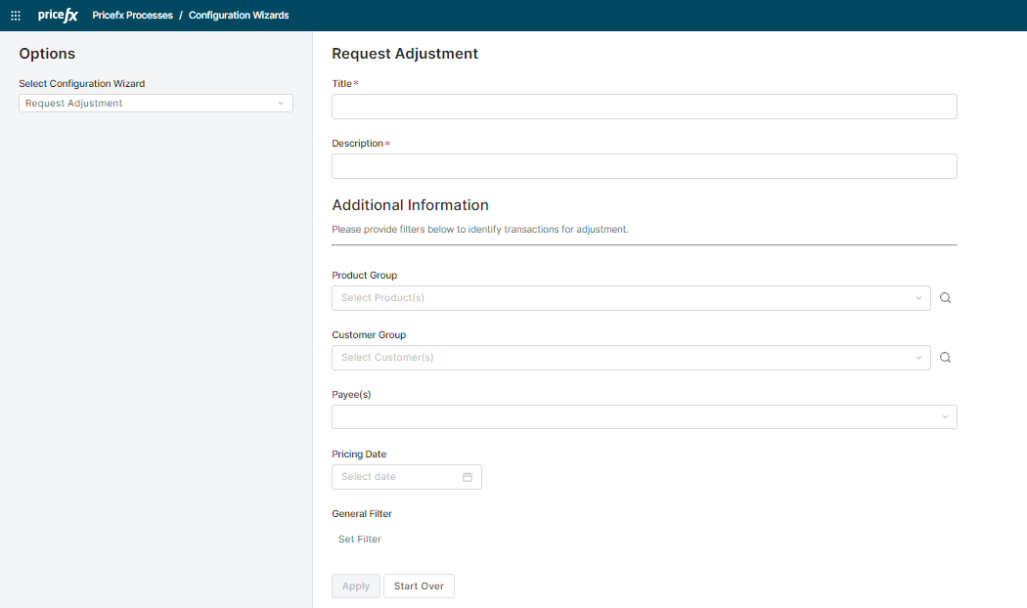Go to Pricefx Processes breadcrumb
Screen dimensions: 1027x608
coord(132,16)
